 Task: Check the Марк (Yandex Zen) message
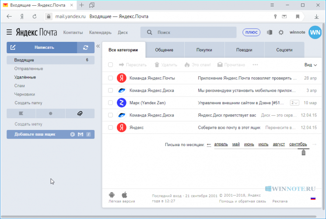point(110,103)
